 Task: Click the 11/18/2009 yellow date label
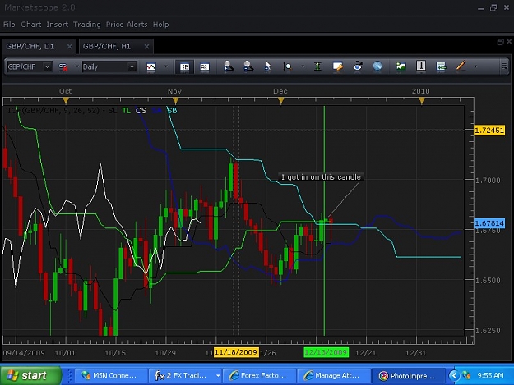point(236,353)
